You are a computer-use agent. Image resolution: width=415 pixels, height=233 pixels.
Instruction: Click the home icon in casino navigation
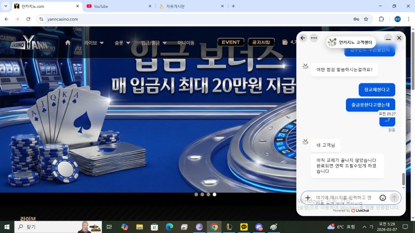coord(68,43)
